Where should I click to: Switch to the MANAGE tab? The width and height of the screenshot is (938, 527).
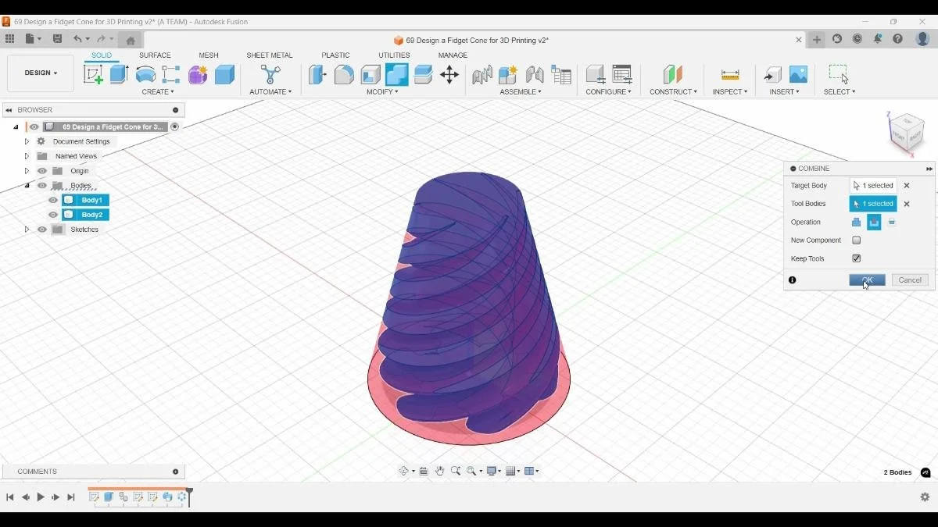(x=453, y=55)
